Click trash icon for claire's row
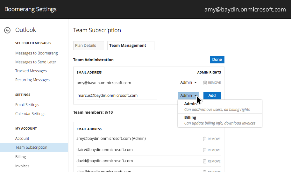This screenshot has width=291, height=172. click(204, 150)
